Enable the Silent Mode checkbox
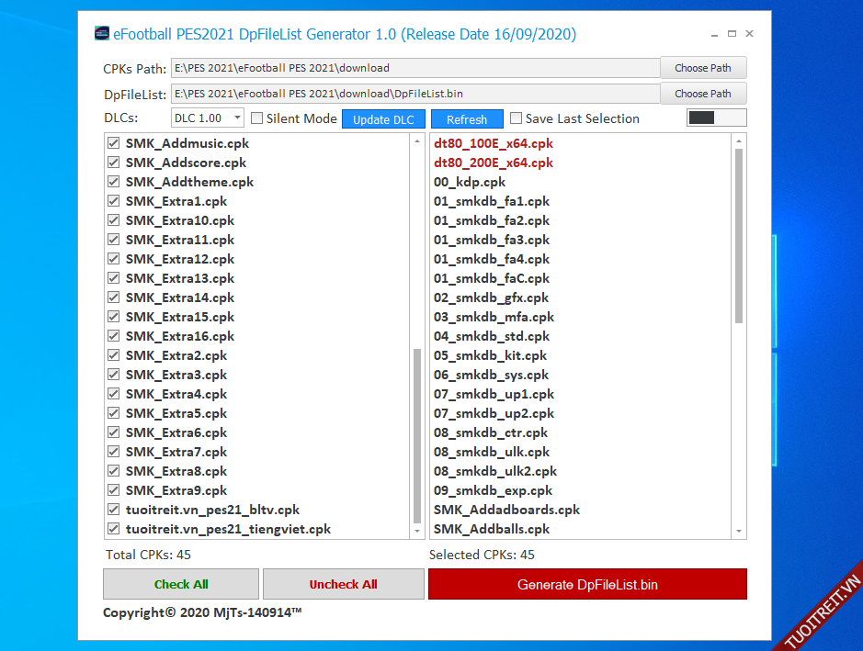The height and width of the screenshot is (651, 863). coord(257,118)
